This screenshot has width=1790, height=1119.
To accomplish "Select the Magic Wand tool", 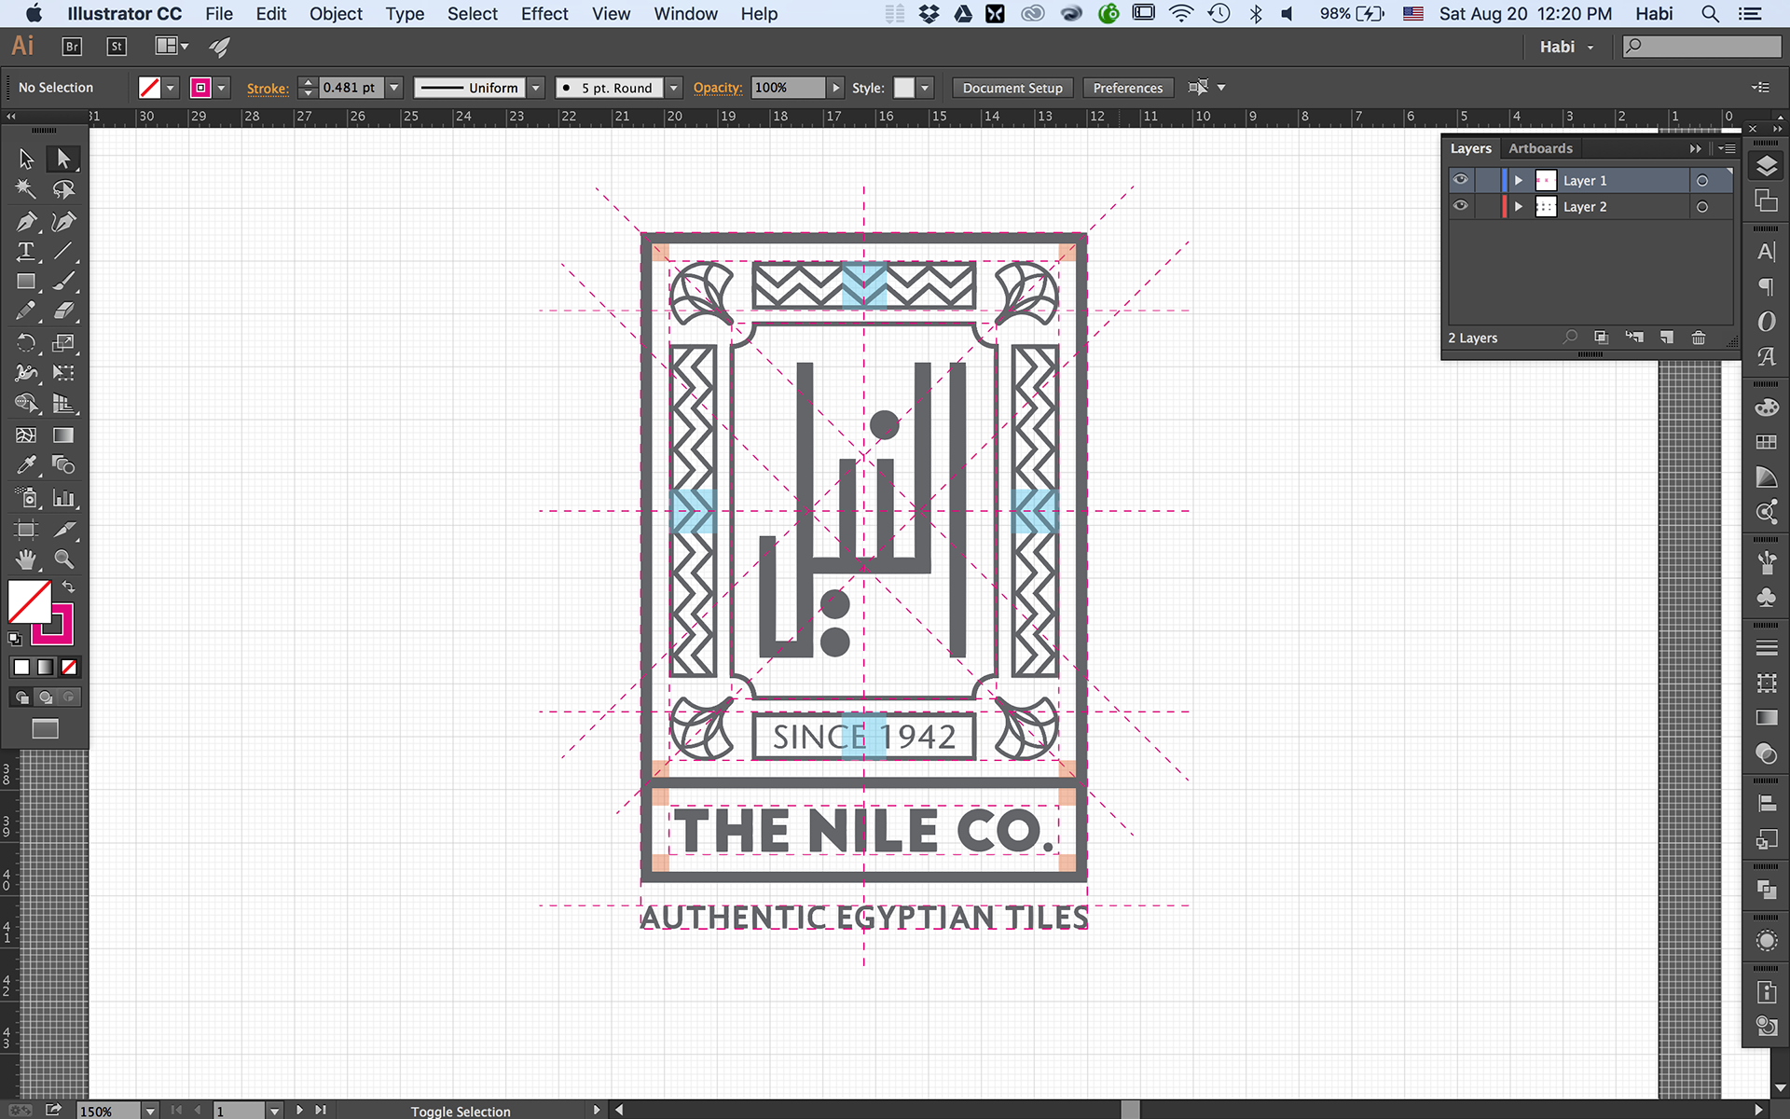I will point(26,189).
